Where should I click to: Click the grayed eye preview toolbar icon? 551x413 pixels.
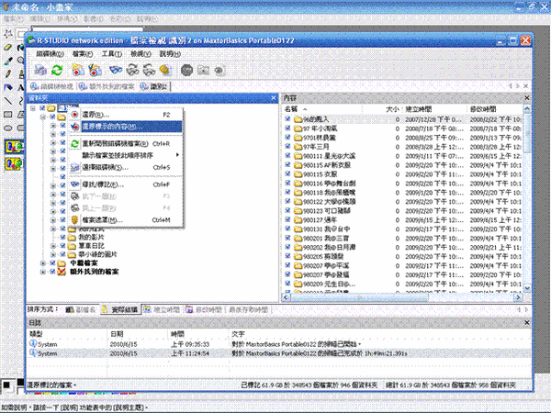tap(219, 71)
